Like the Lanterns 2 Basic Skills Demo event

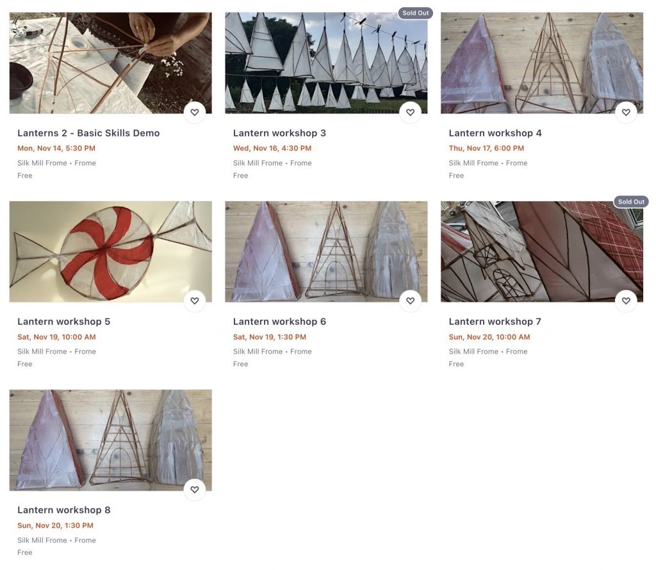tap(195, 112)
